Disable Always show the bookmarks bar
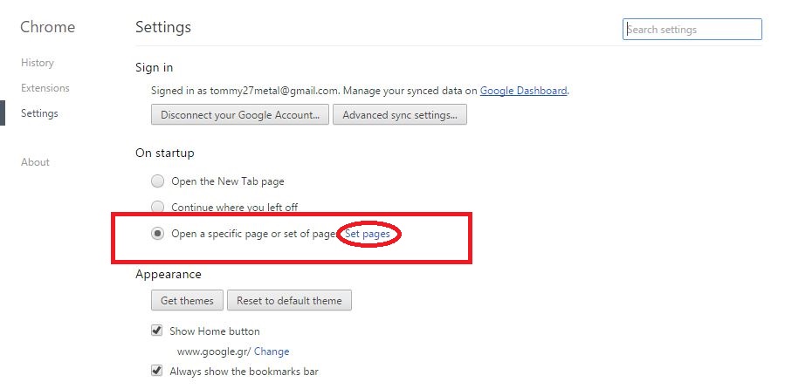The height and width of the screenshot is (389, 785). click(x=157, y=372)
